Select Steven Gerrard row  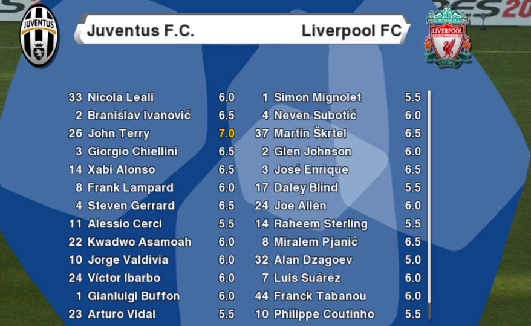pyautogui.click(x=151, y=206)
